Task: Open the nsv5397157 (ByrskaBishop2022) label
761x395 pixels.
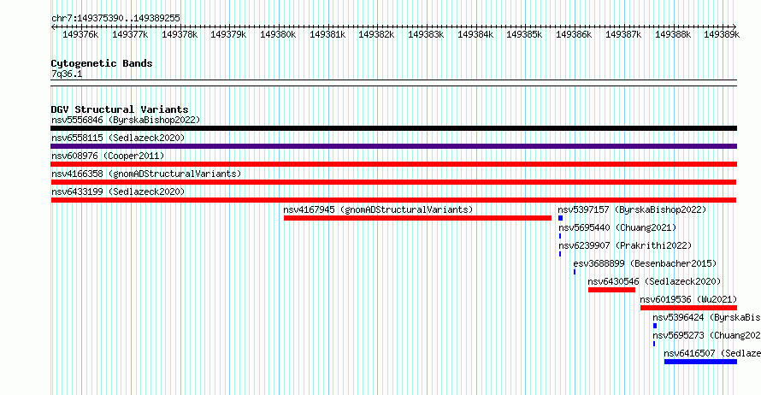Action: coord(632,209)
